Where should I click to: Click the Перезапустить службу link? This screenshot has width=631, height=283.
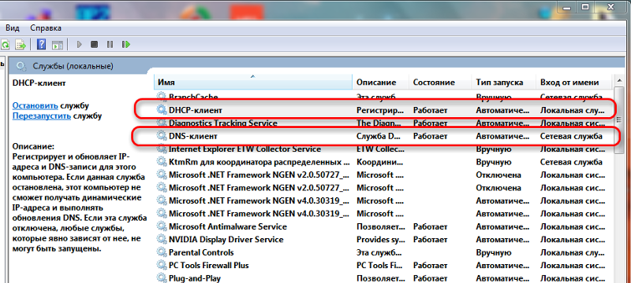pos(42,116)
